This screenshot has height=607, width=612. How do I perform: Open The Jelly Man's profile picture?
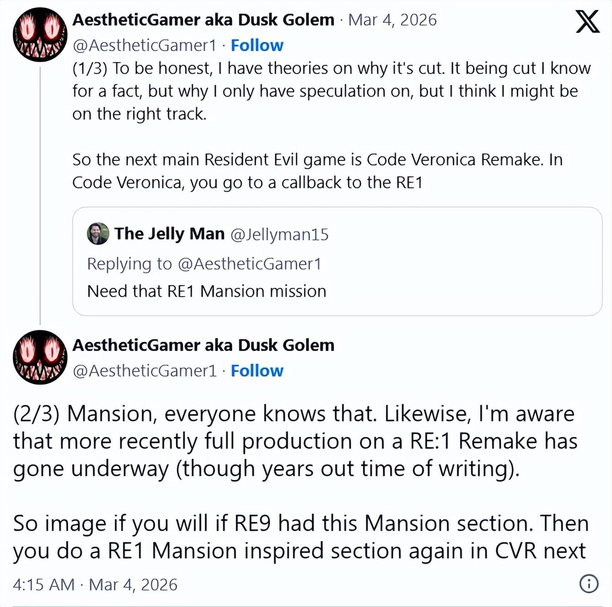pos(98,234)
